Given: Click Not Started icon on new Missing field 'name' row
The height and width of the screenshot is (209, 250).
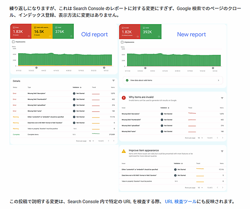Looking at the screenshot, I should [162, 131].
